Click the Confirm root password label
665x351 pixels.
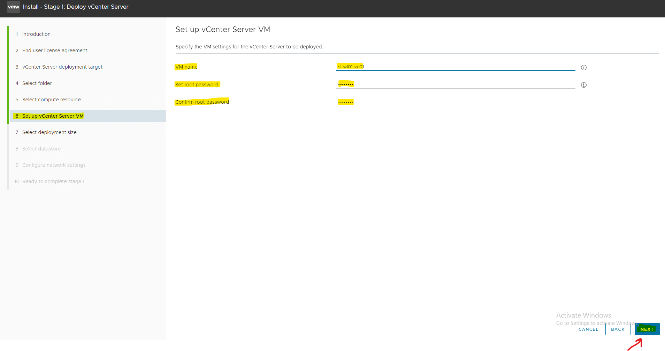tap(202, 102)
